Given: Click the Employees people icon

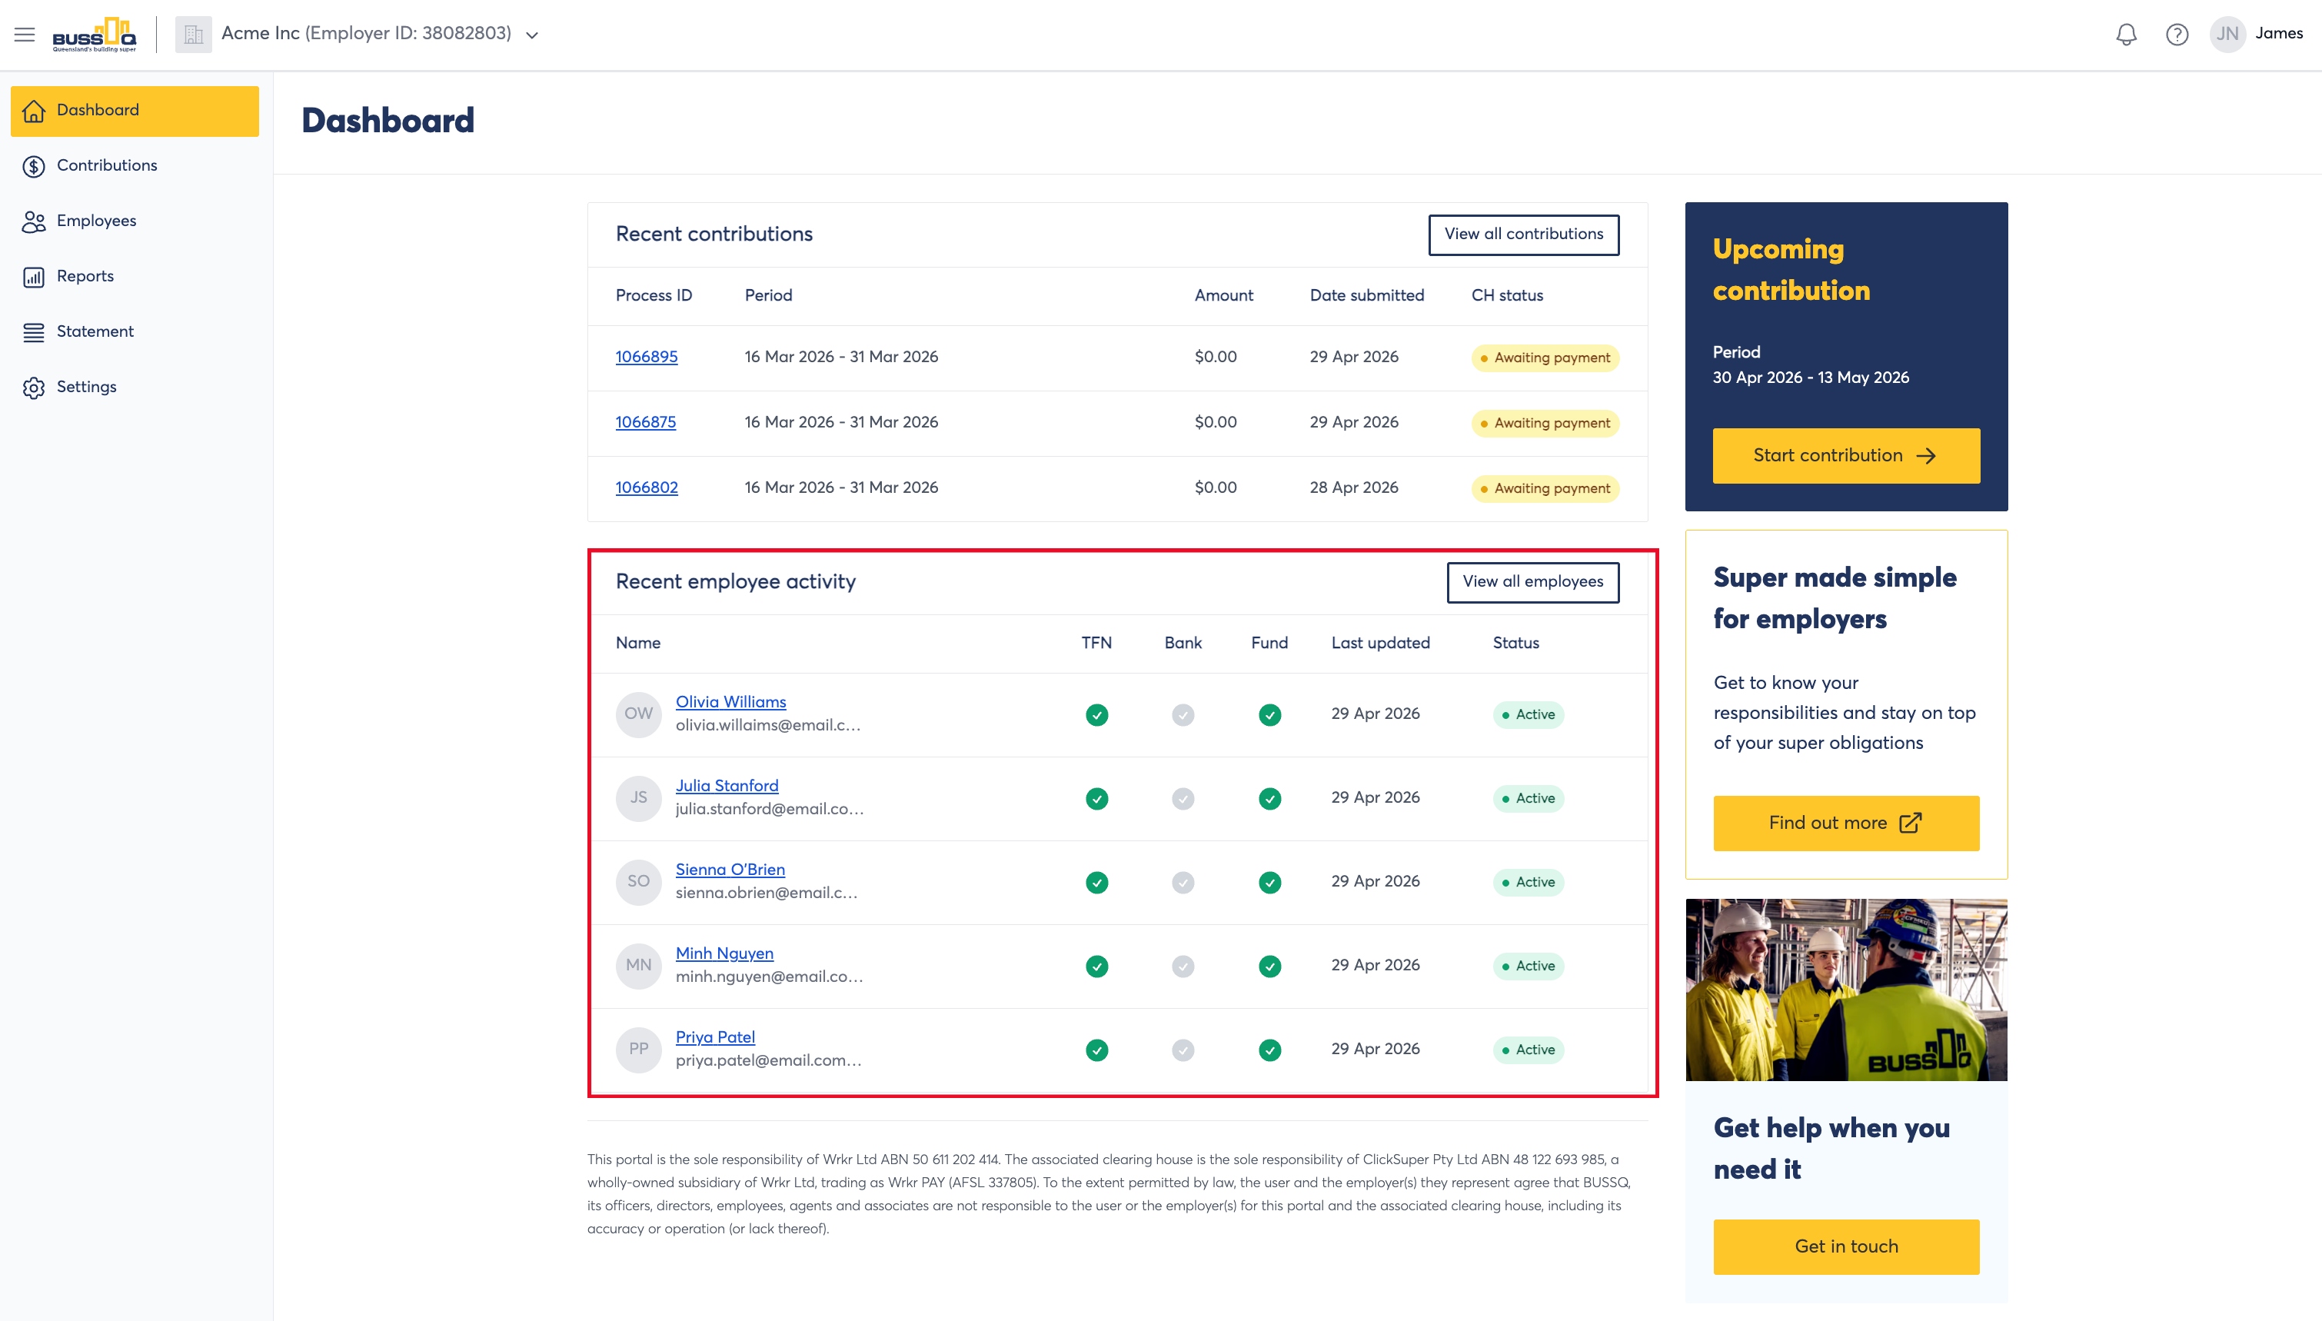Looking at the screenshot, I should 34,221.
